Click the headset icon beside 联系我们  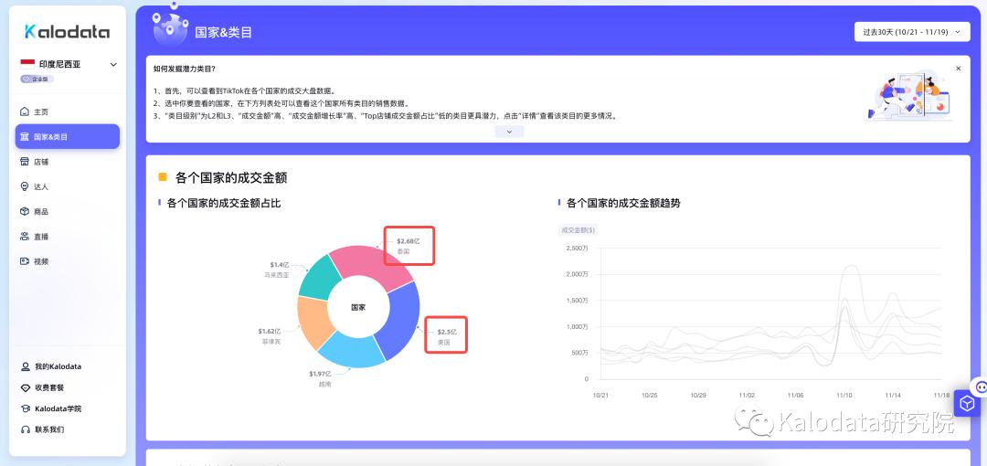(x=26, y=429)
